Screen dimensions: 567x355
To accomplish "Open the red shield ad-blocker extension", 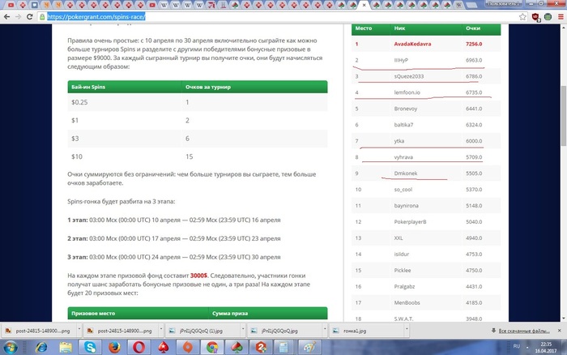I will [x=536, y=17].
